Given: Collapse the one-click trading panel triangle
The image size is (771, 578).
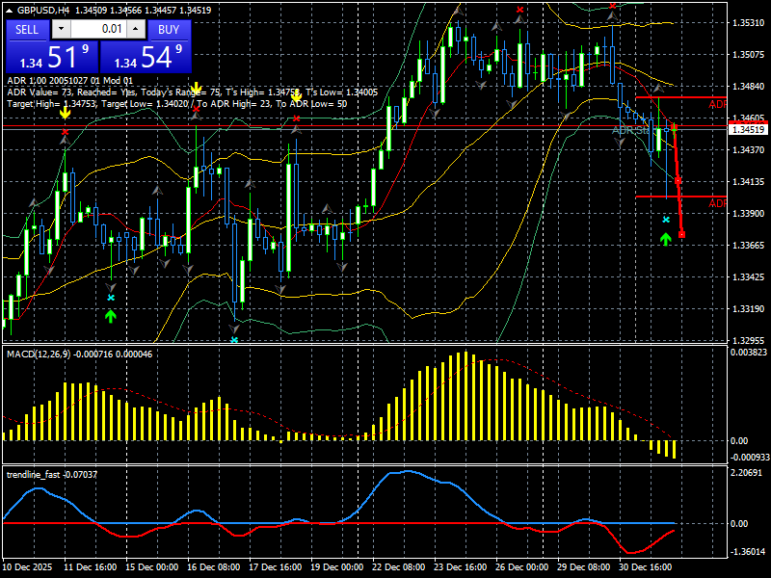Looking at the screenshot, I should [x=10, y=10].
